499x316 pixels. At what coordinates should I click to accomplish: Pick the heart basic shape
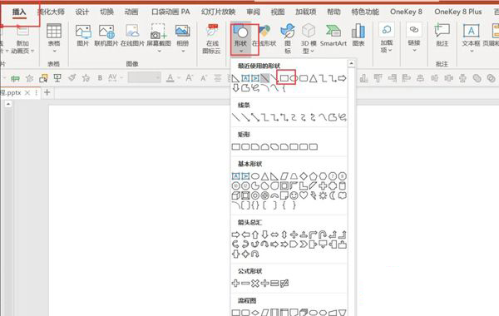coord(304,195)
